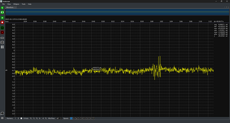Click the green lightning target power icon
Viewport: 230px width, 123px height.
click(2, 8)
